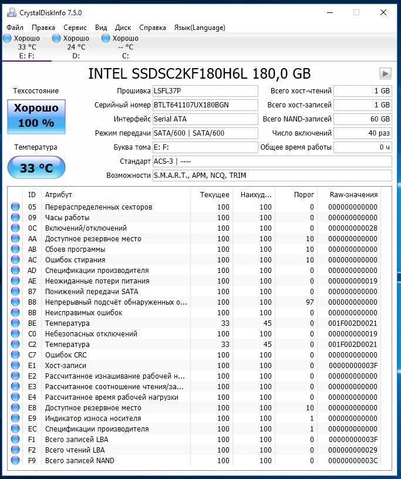Click status circle for attribute F9
Viewport: 401px width, 479px height.
(x=15, y=460)
